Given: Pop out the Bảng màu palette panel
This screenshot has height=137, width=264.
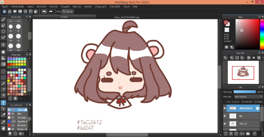Looking at the screenshot, I should pos(27,54).
